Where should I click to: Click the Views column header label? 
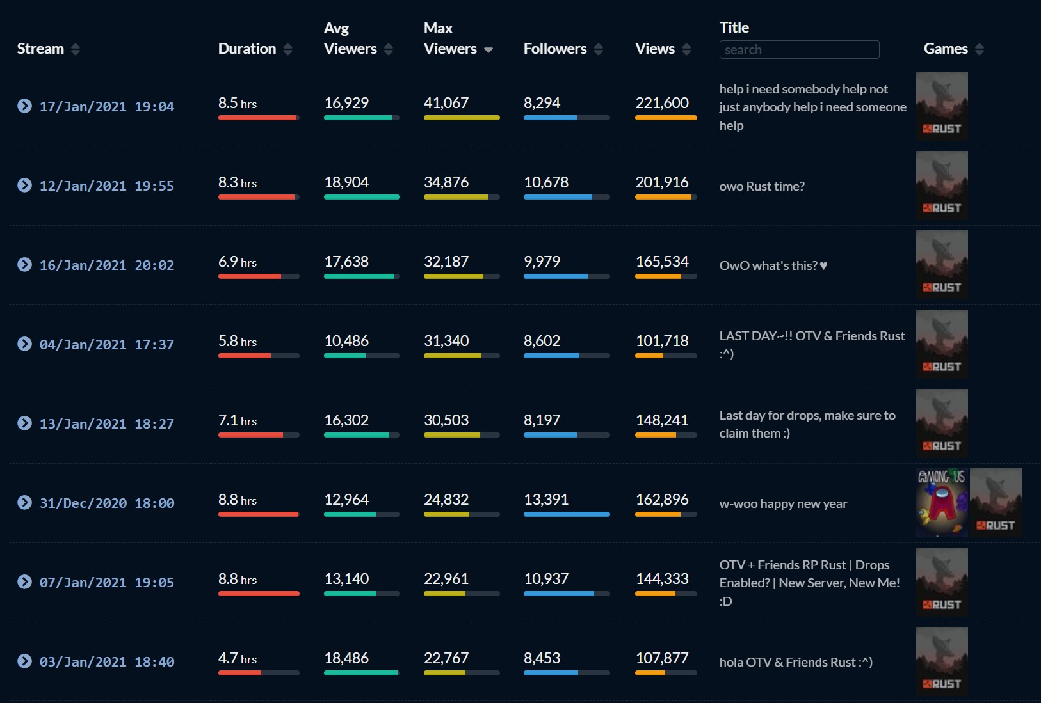pyautogui.click(x=655, y=49)
